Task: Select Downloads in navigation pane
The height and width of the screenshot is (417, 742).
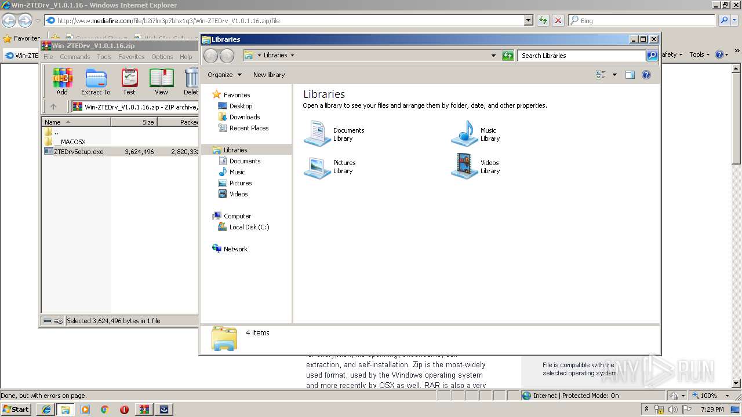Action: point(245,117)
